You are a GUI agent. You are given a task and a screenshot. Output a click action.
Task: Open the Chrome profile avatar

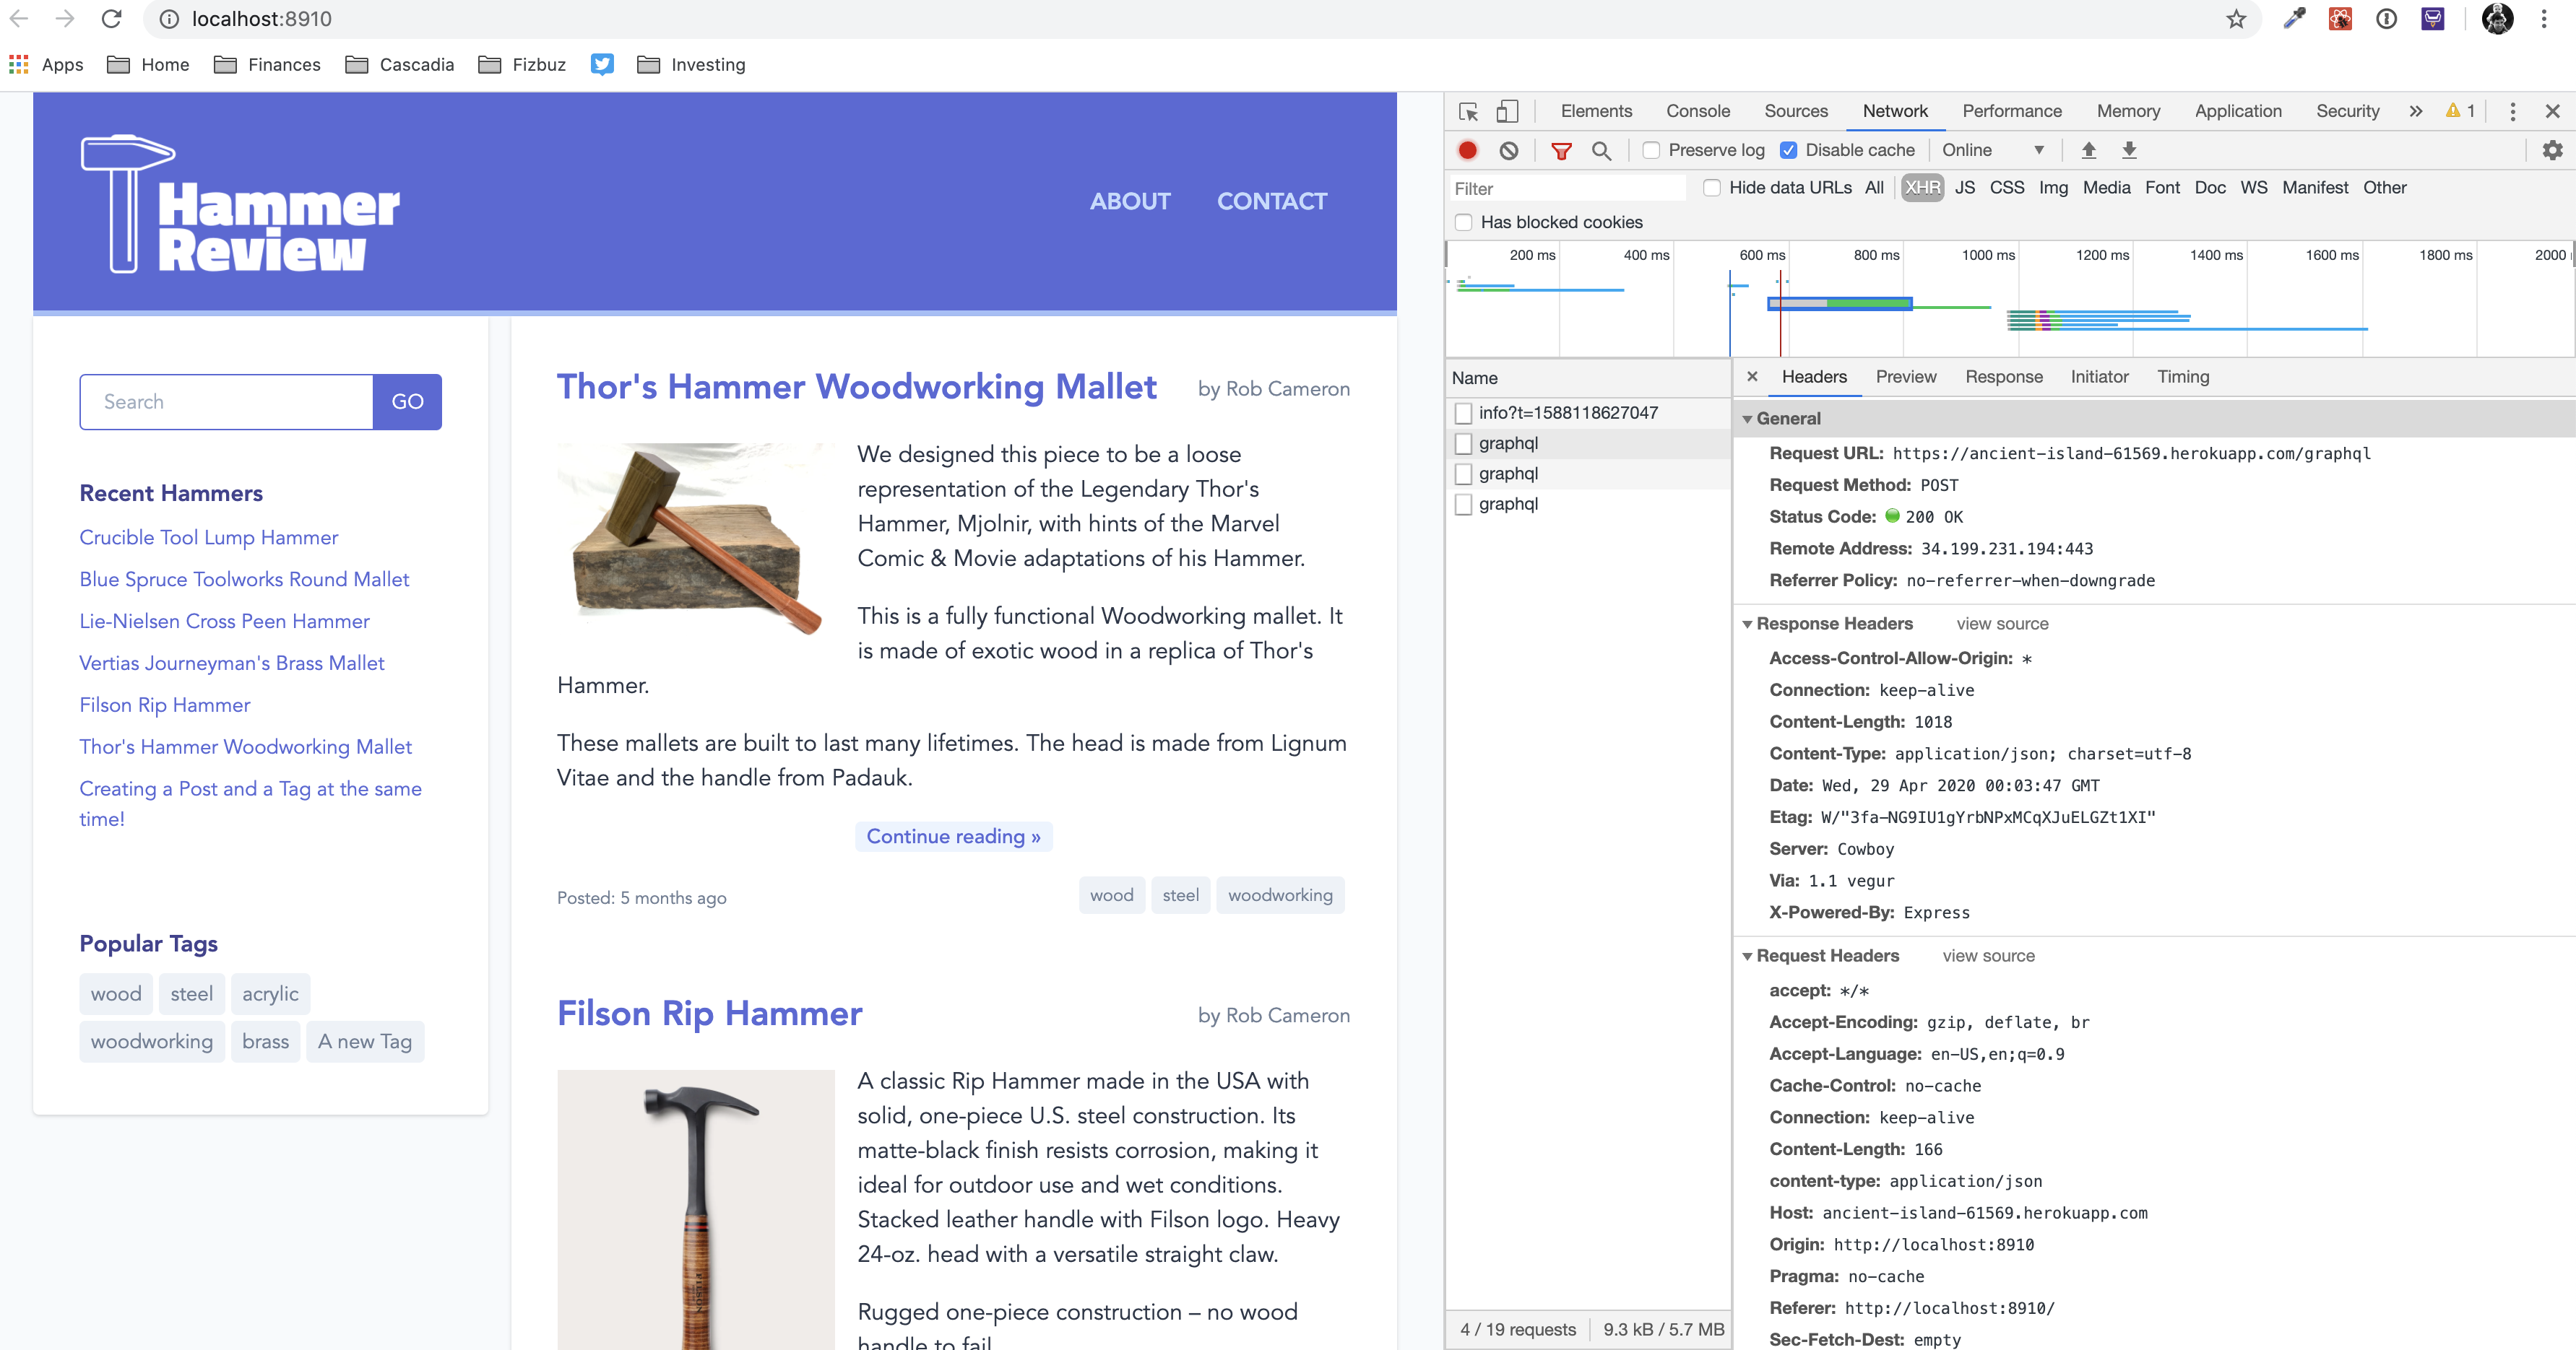[x=2497, y=19]
